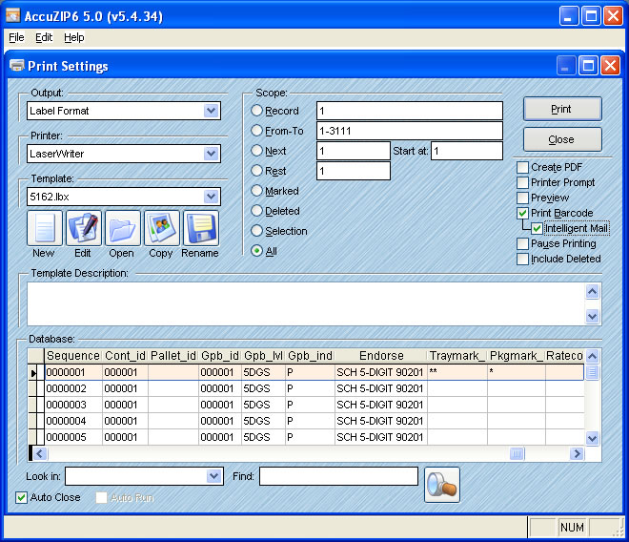Image resolution: width=629 pixels, height=542 pixels.
Task: Enable the Pause Printing checkbox
Action: click(522, 243)
